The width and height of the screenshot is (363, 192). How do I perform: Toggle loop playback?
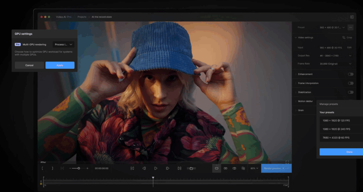point(191,168)
